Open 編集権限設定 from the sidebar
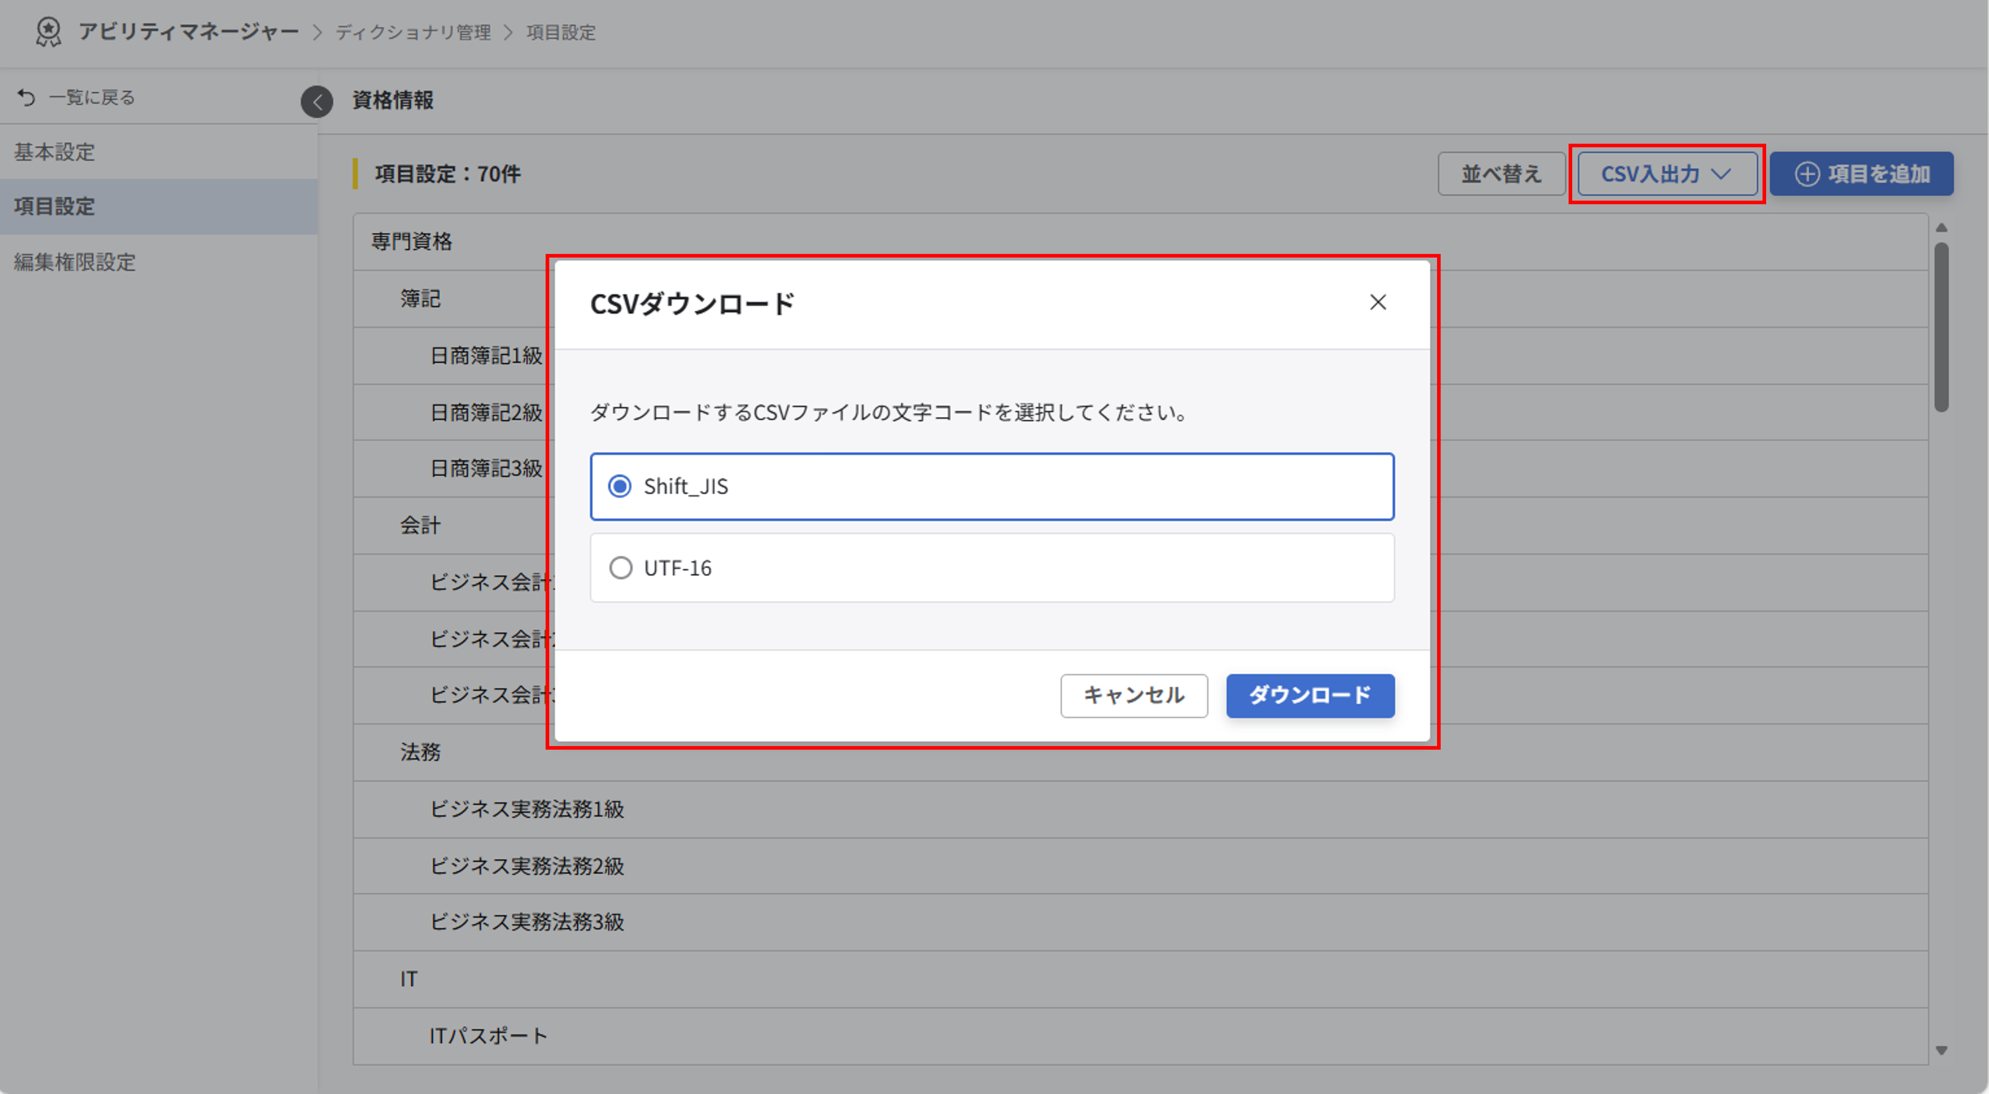The image size is (1989, 1094). coord(74,263)
